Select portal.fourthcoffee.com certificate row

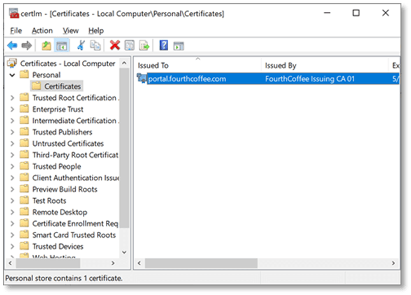[186, 79]
